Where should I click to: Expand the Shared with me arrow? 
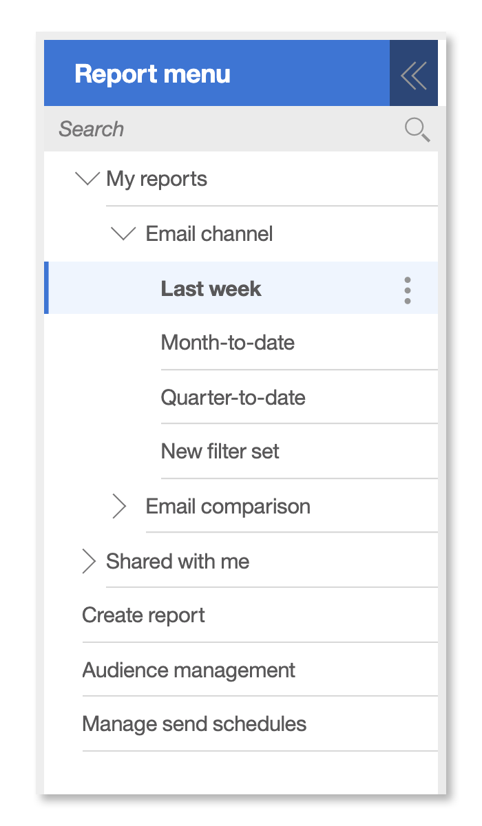pyautogui.click(x=88, y=561)
